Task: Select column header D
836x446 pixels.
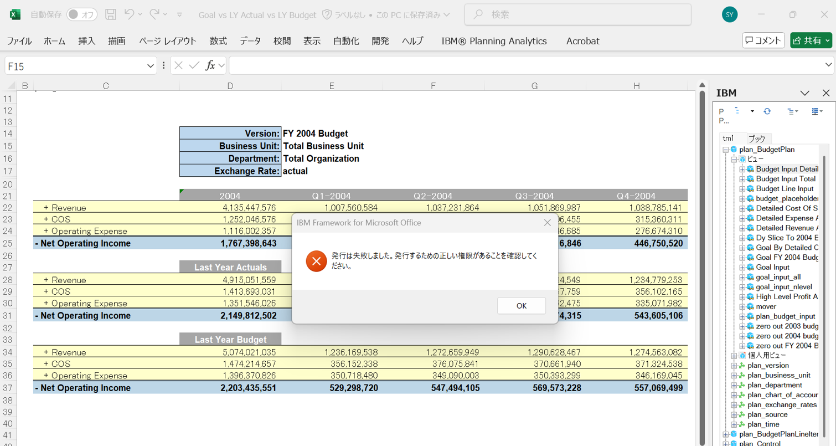Action: (x=230, y=86)
